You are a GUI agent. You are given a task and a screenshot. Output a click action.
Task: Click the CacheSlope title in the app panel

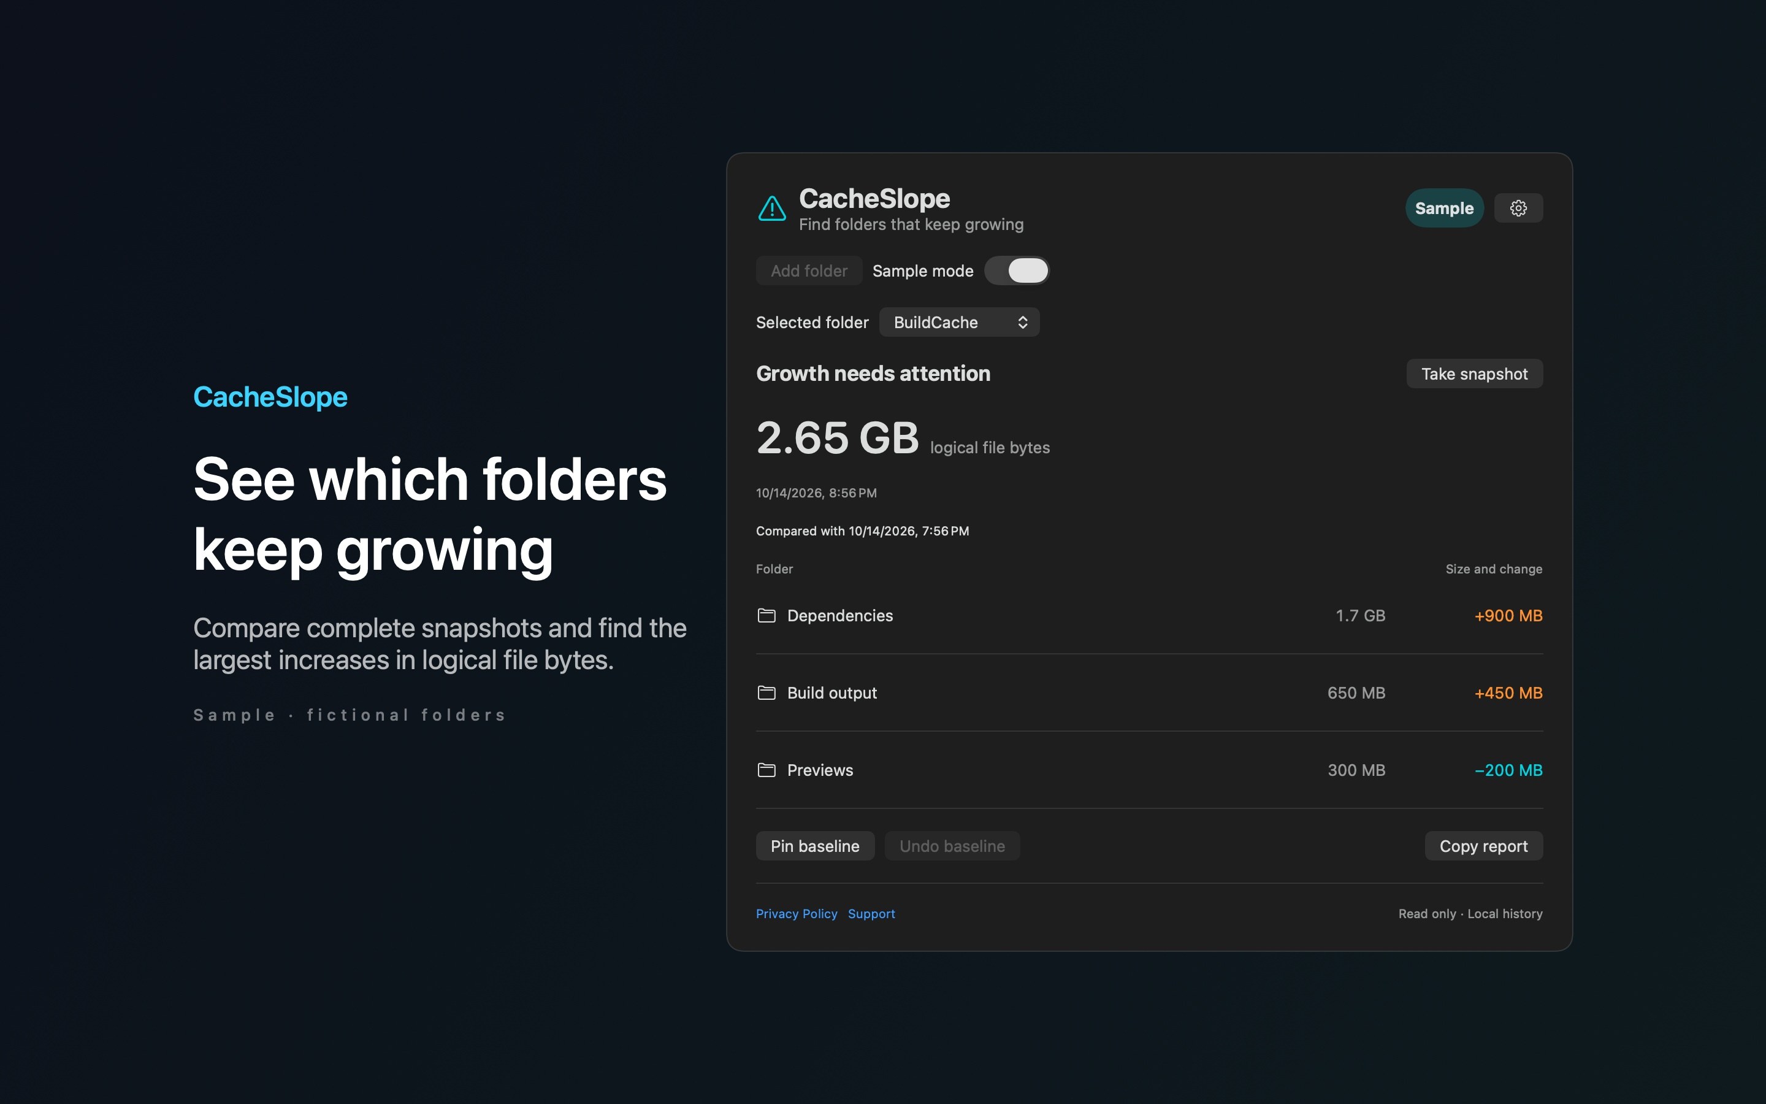coord(874,199)
